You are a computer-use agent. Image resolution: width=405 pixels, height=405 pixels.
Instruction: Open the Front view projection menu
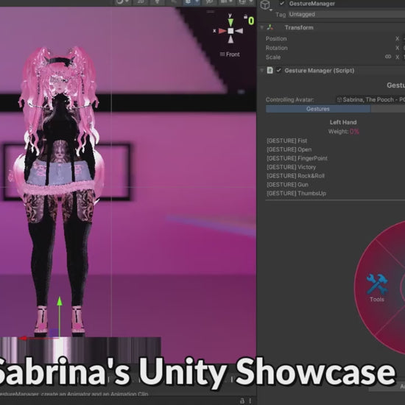[x=230, y=54]
